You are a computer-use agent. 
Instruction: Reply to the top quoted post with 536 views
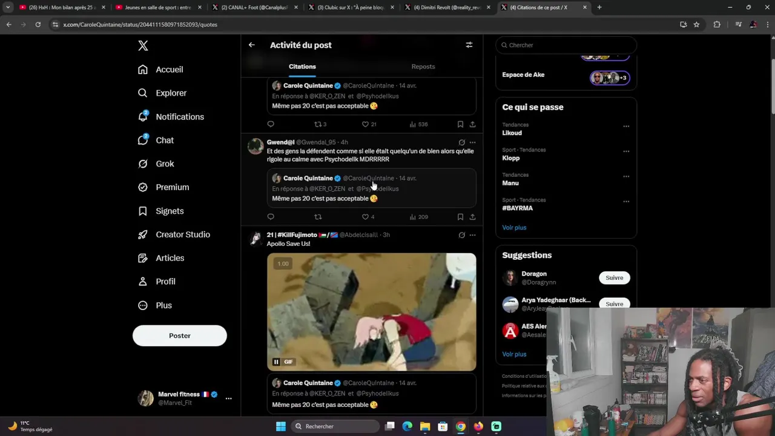tap(271, 124)
